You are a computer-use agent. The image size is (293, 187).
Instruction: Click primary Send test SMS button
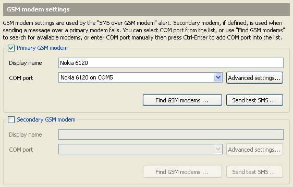click(x=254, y=100)
